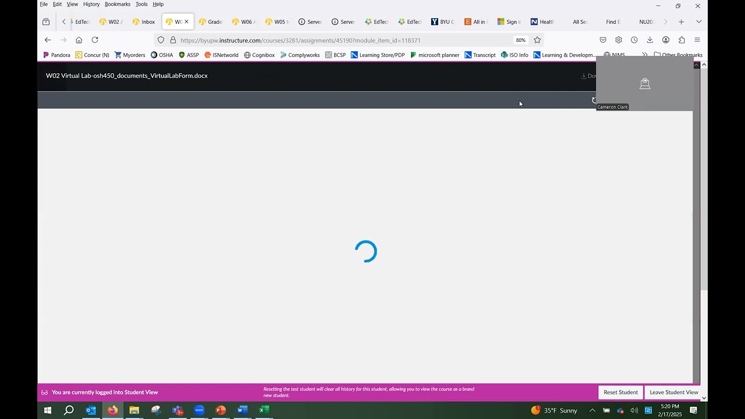Open the ISNetworld bookmark

click(x=221, y=55)
